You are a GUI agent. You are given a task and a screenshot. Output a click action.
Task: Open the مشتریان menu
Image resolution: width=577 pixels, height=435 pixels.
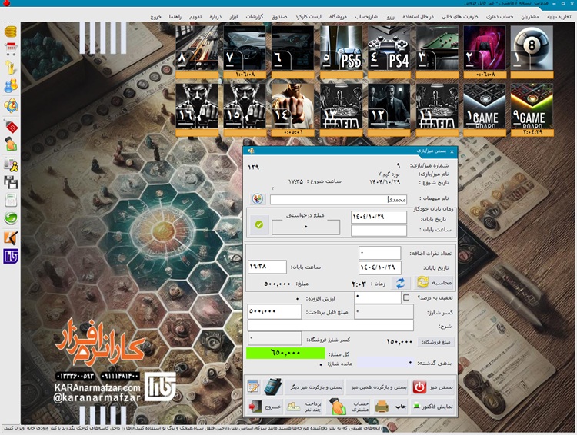530,17
